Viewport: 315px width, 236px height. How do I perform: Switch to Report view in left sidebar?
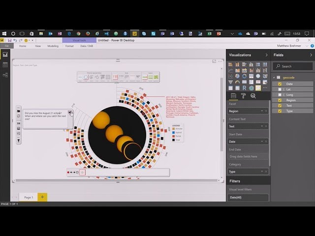click(x=5, y=55)
